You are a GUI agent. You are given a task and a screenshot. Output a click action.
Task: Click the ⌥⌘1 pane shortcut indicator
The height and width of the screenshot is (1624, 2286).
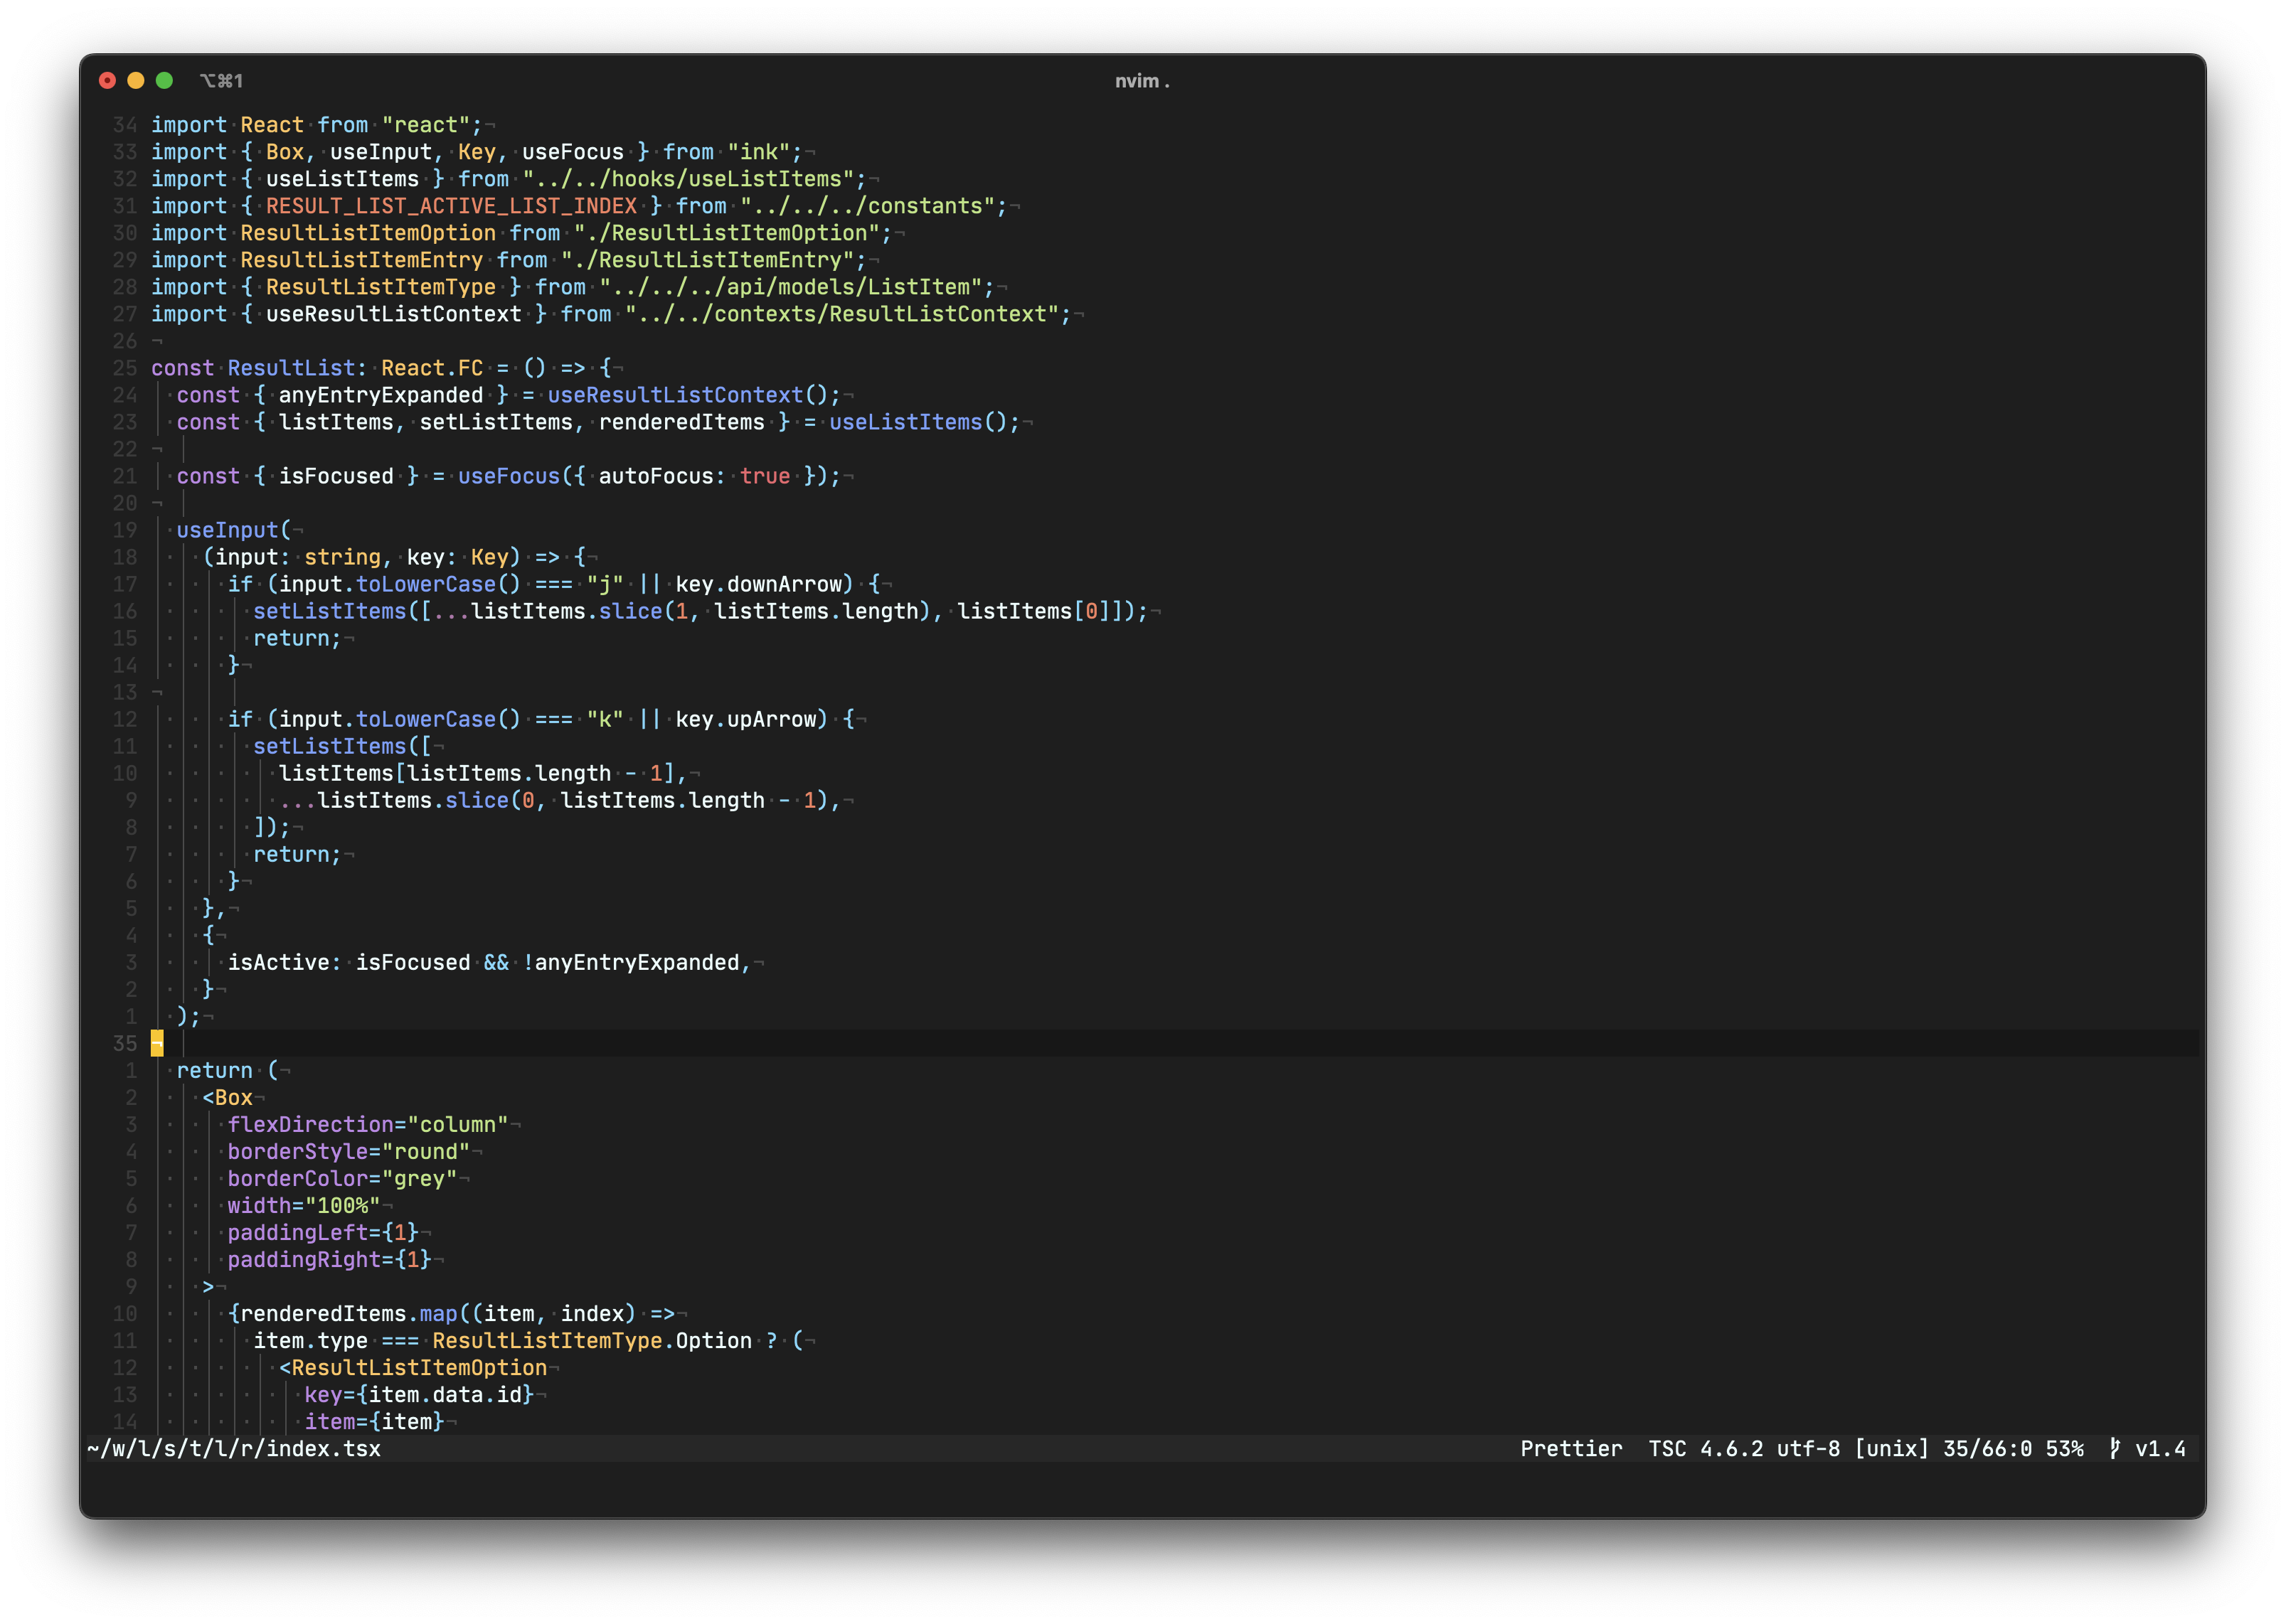pos(221,81)
